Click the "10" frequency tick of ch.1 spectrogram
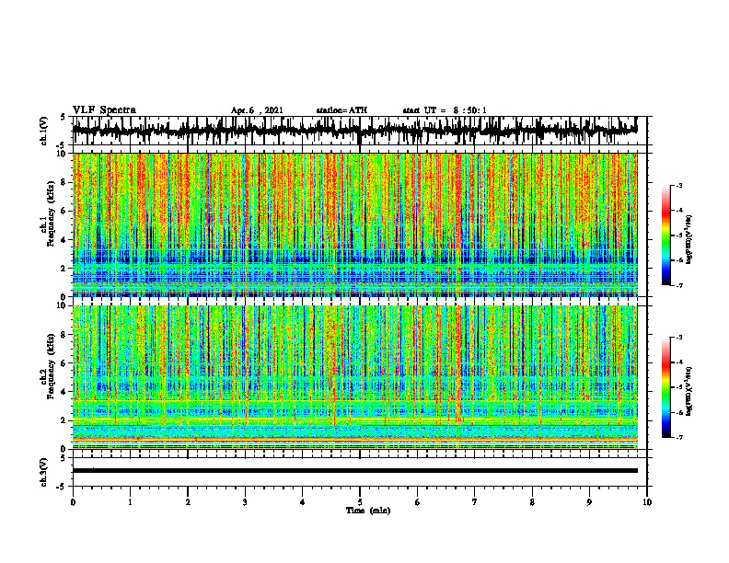The width and height of the screenshot is (729, 563). (x=63, y=155)
